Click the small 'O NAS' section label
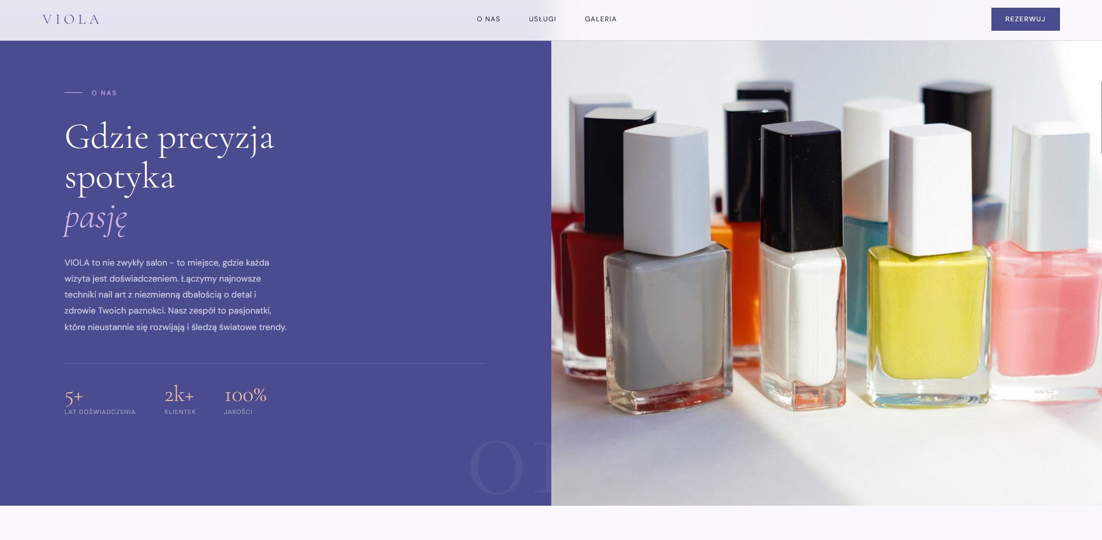 point(104,93)
